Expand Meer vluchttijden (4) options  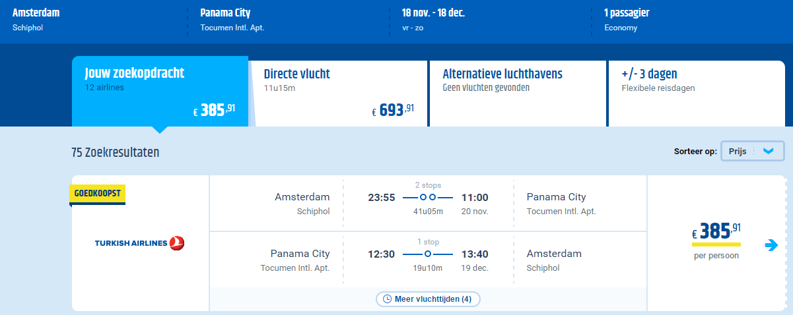coord(428,299)
